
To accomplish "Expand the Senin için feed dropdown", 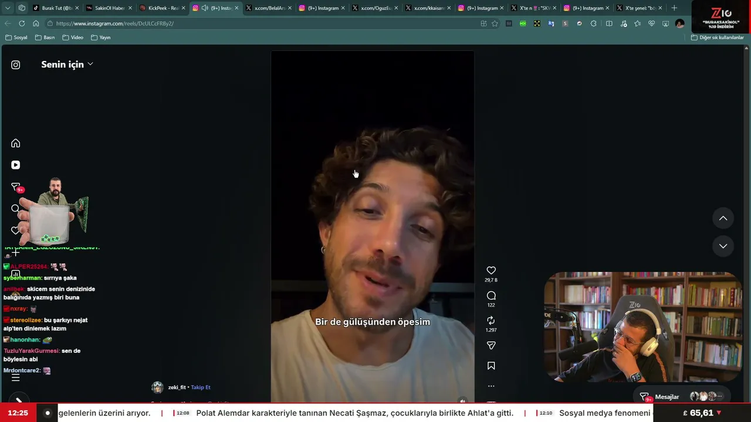I will click(x=67, y=64).
